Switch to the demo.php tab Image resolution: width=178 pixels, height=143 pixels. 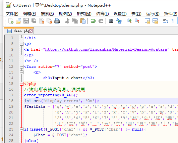(x=19, y=31)
